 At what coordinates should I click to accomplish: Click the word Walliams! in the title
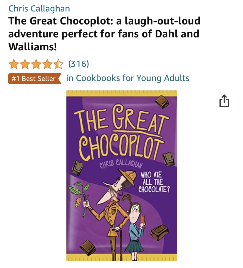pos(33,47)
